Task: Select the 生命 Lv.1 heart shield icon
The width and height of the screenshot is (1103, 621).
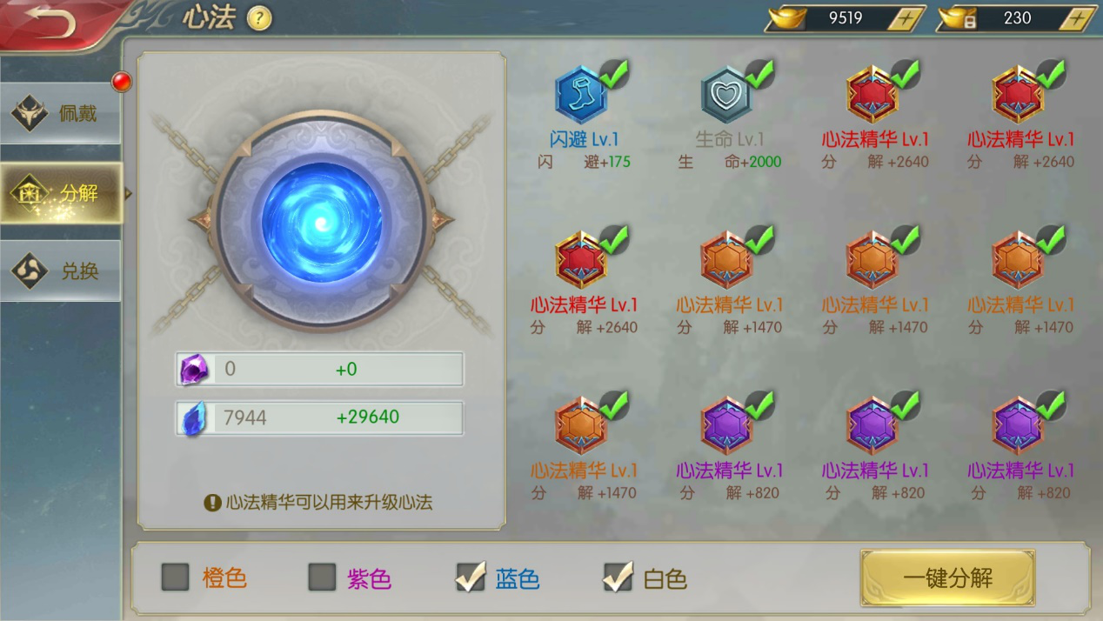Action: pos(727,95)
